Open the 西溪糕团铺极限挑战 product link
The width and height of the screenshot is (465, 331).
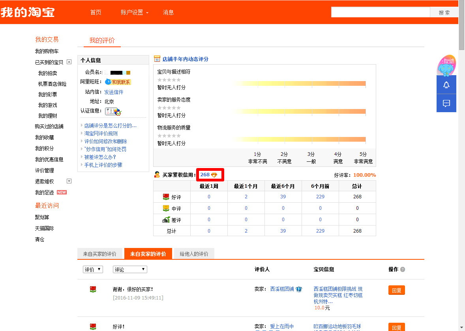coord(338,295)
